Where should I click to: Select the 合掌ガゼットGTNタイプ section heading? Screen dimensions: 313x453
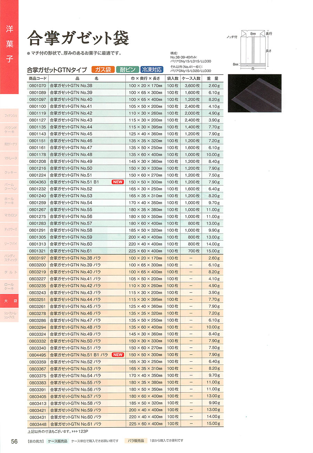(57, 70)
